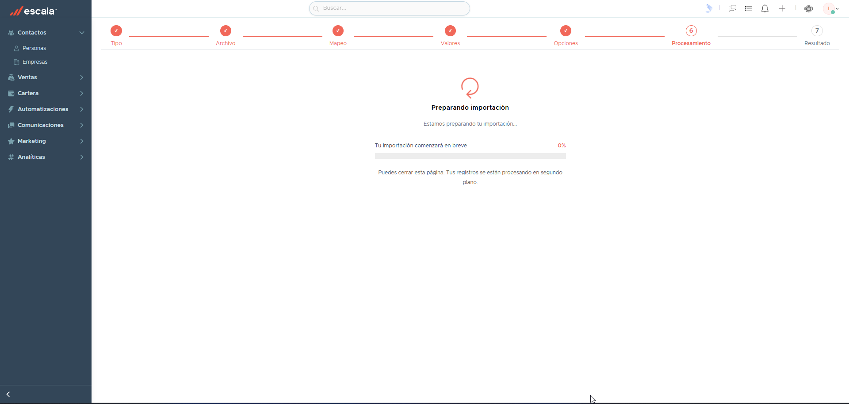Image resolution: width=849 pixels, height=404 pixels.
Task: Expand the Cartera submenu chevron
Action: click(x=82, y=93)
